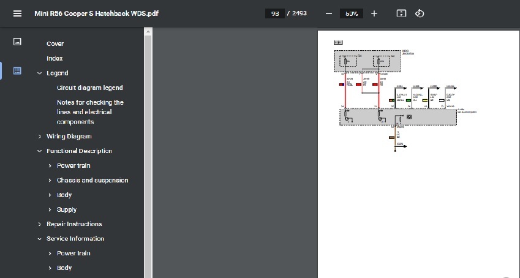The width and height of the screenshot is (520, 278).
Task: Open the Index bookmark
Action: click(x=55, y=58)
